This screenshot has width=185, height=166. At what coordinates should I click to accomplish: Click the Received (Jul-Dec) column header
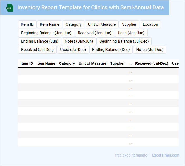[152, 63]
